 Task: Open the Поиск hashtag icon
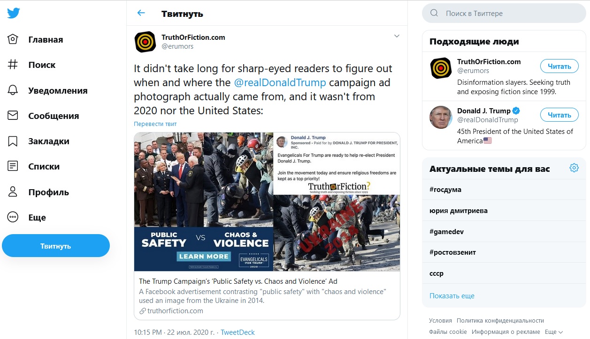(13, 65)
